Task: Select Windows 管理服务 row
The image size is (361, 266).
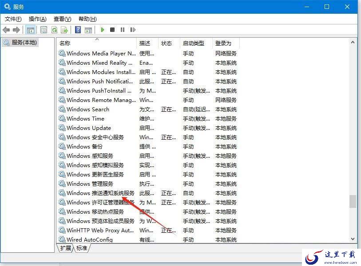Action: (x=147, y=184)
